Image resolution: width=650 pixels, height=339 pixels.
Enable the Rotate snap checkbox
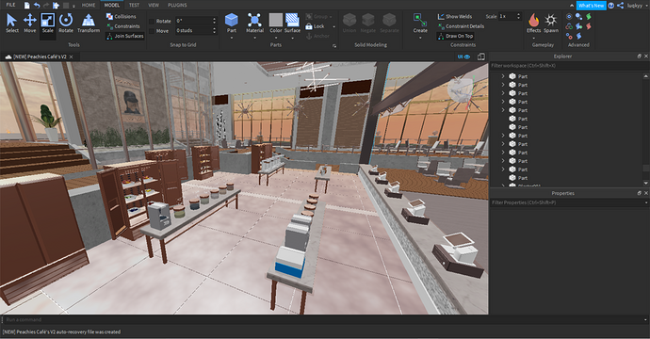152,21
